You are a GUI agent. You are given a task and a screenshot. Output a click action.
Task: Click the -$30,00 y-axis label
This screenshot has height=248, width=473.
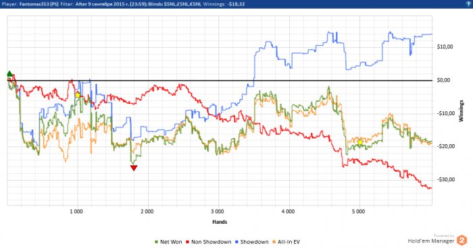[446, 179]
